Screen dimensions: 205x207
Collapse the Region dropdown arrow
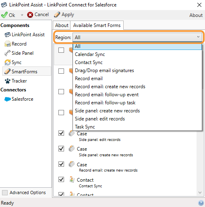[198, 37]
